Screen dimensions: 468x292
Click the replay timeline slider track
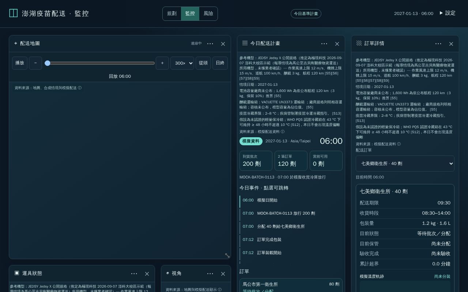coord(100,63)
